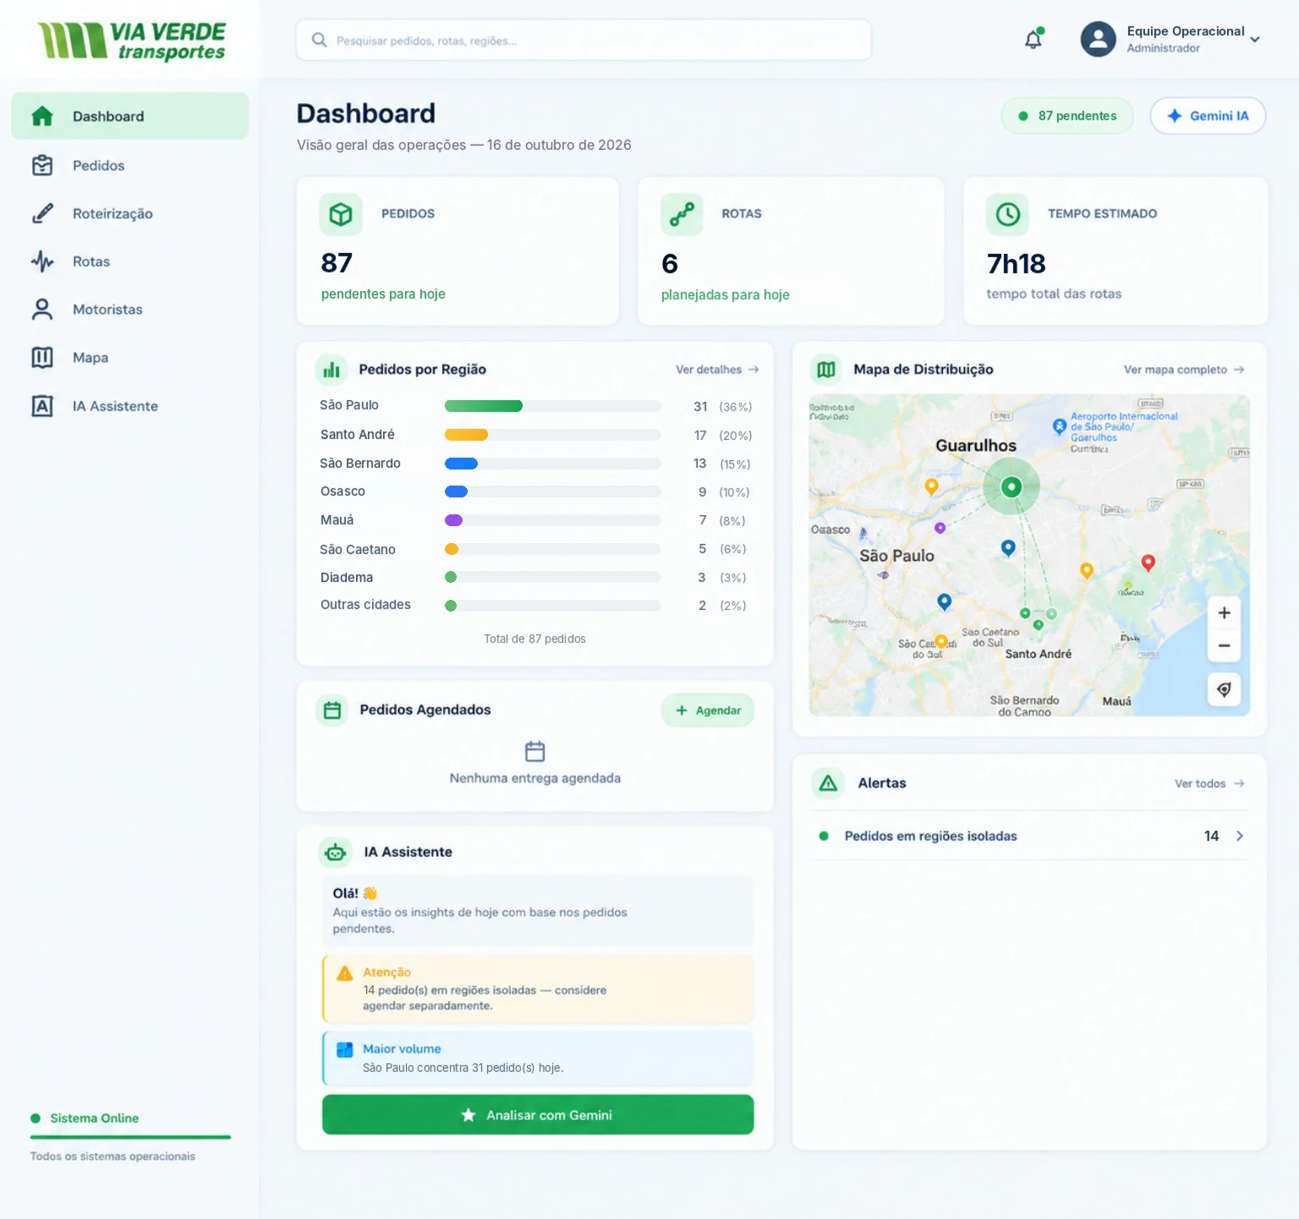Click the Via Verde Transportes logo
This screenshot has height=1219, width=1299.
131,41
